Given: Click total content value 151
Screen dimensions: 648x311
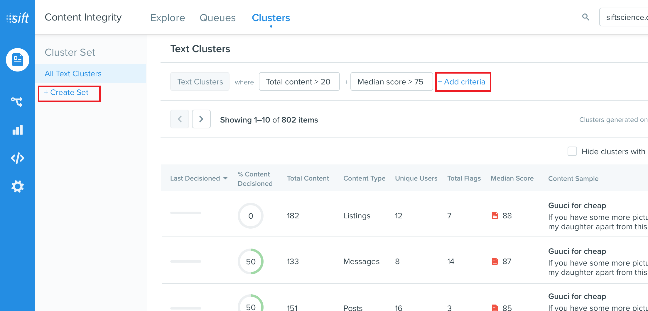Looking at the screenshot, I should 292,307.
